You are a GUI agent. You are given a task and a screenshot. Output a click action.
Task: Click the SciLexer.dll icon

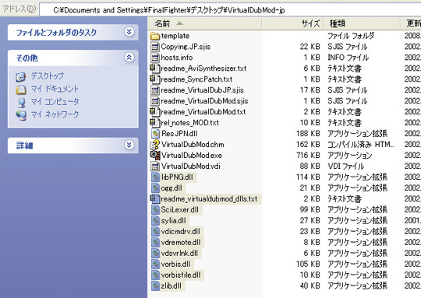[155, 209]
